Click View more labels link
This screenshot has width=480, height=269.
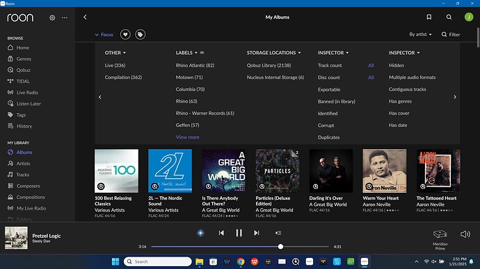(187, 137)
